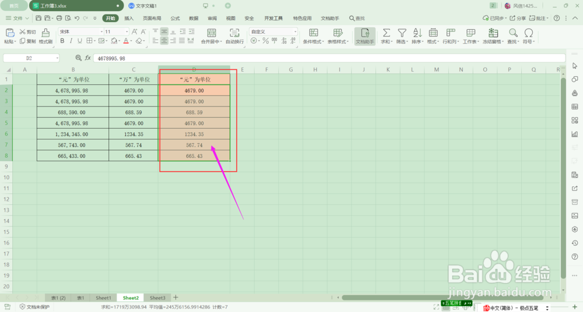Click the Synced (已同步) status button
The width and height of the screenshot is (583, 312).
click(494, 18)
